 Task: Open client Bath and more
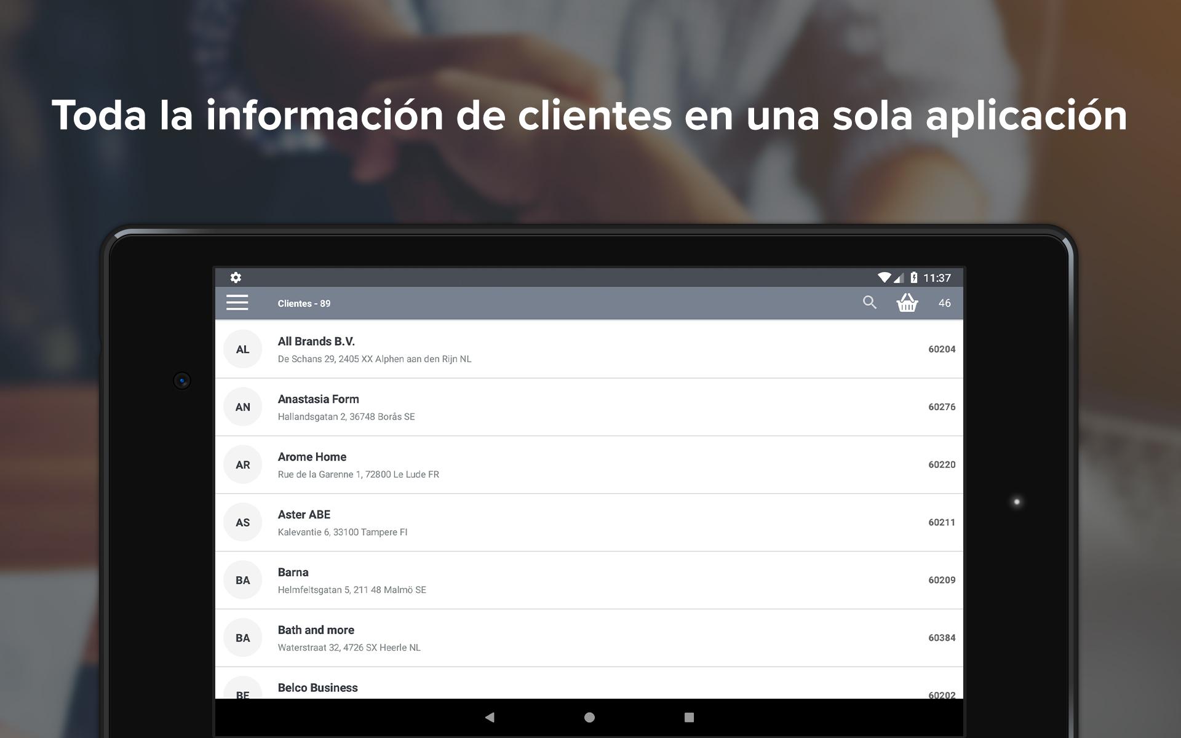coord(589,638)
